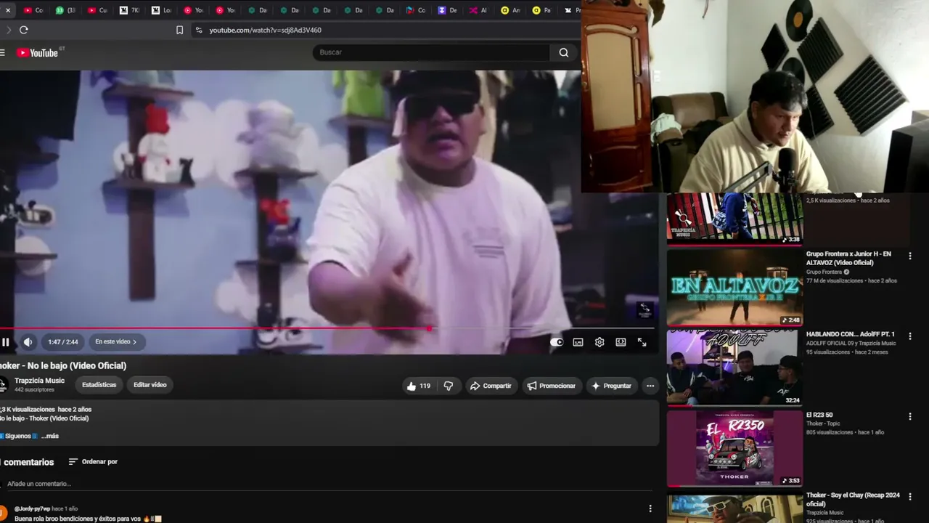Open the player settings gear

click(x=599, y=342)
